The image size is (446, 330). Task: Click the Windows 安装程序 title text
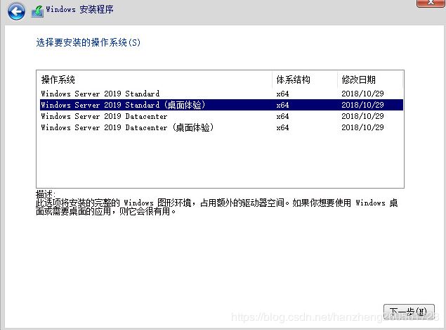[x=79, y=11]
